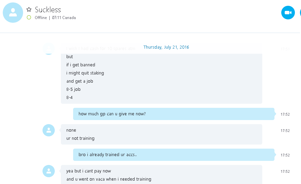Click the partially visible blue icon on the right edge
Screen dimensions: 301x184
pos(300,13)
